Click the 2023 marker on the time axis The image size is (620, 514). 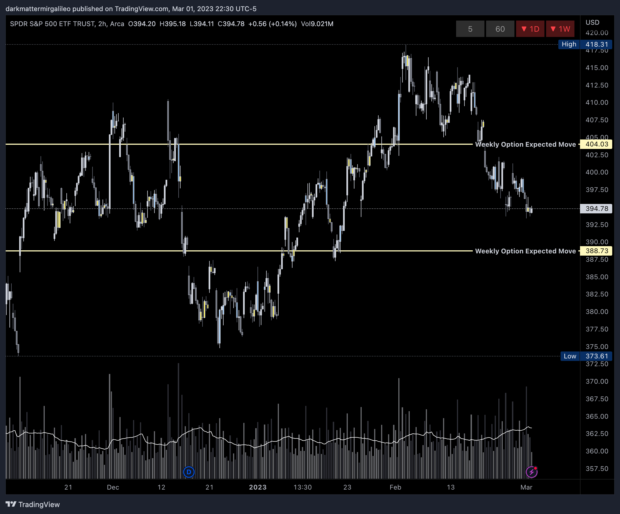pyautogui.click(x=257, y=487)
